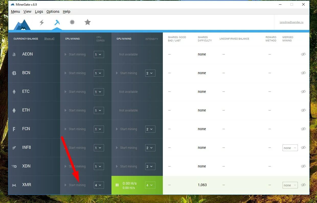Select the INF8 currency icon
The width and height of the screenshot is (317, 203).
pyautogui.click(x=14, y=148)
